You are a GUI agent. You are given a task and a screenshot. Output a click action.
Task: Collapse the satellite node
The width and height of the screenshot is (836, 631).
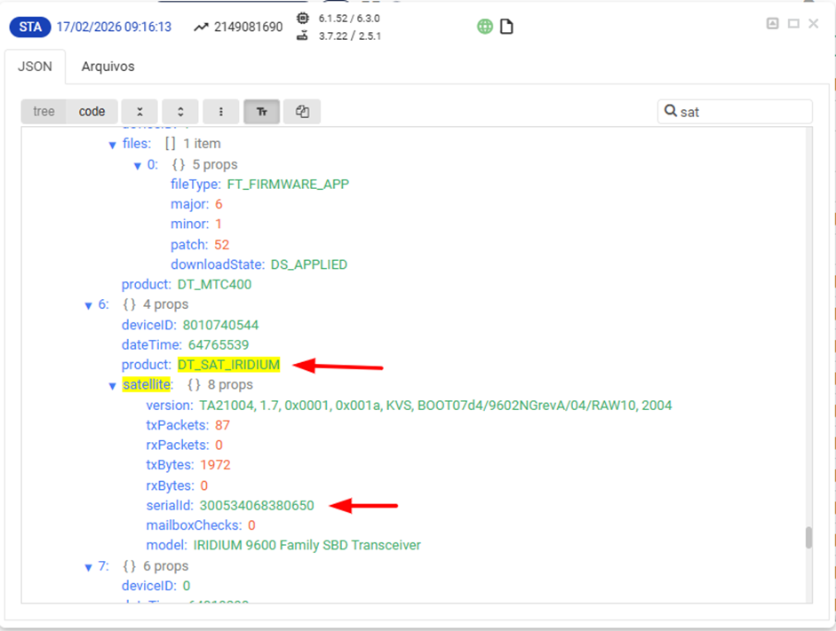113,386
